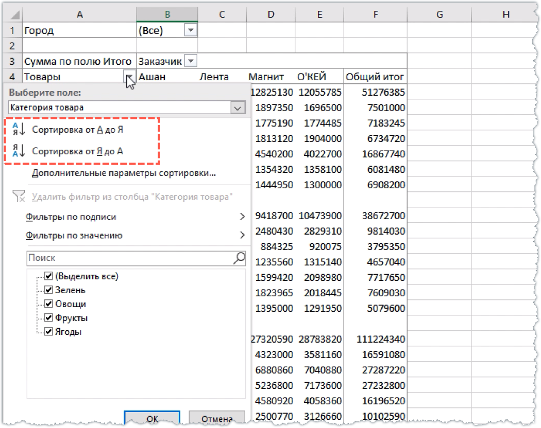
Task: Uncheck the Ягоды checkbox
Action: 48,331
